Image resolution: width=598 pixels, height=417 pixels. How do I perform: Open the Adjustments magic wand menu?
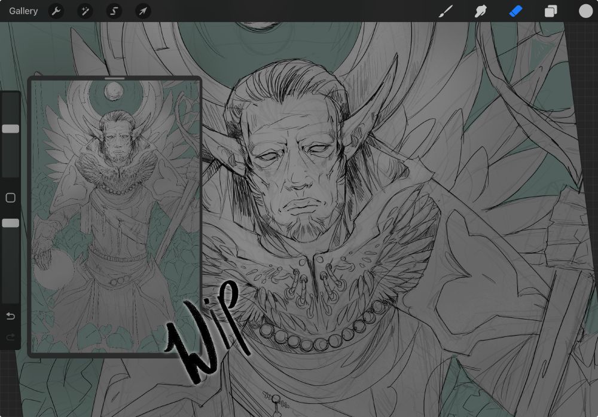[85, 11]
